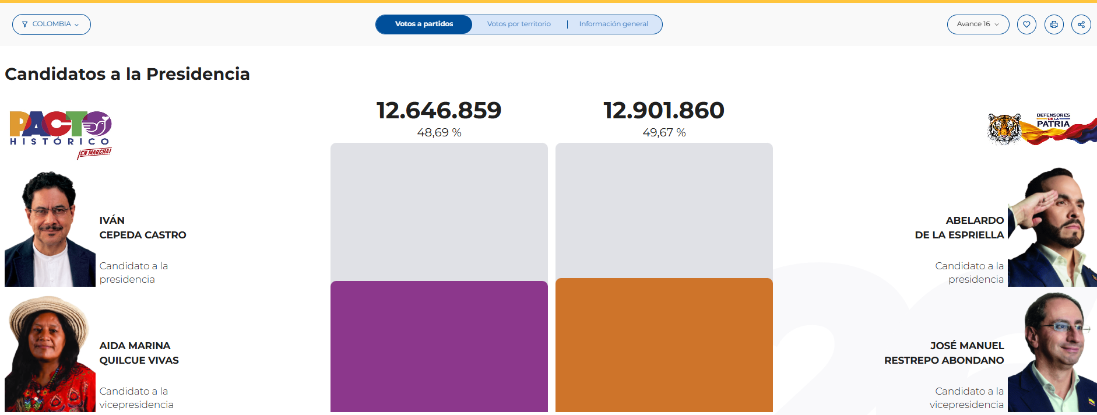
Task: Select the Votos a partidos tab
Action: click(424, 24)
